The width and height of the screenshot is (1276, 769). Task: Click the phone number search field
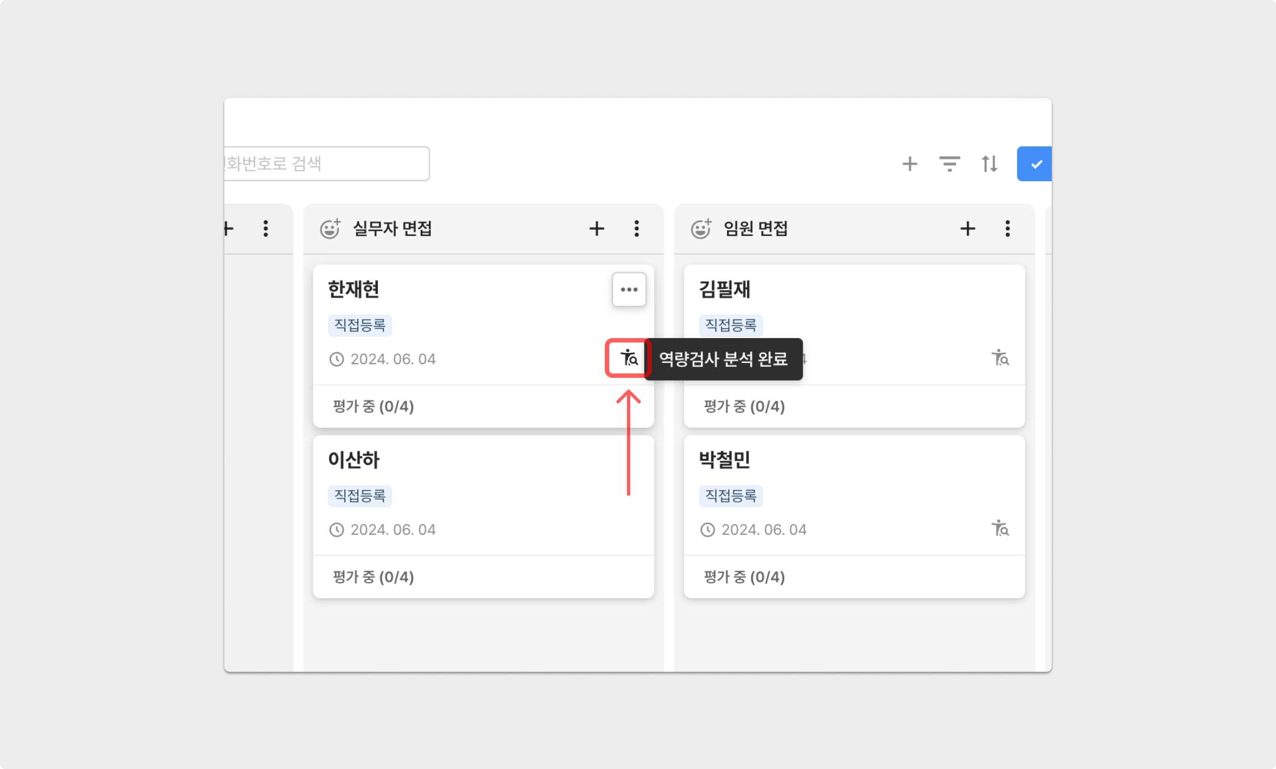click(x=326, y=164)
